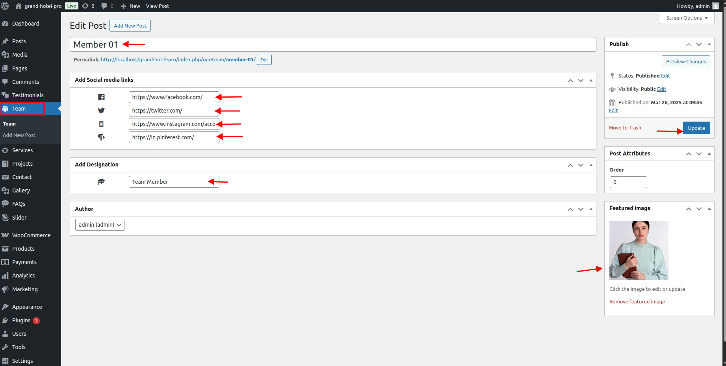
Task: Click the graduation cap designation icon
Action: 101,182
